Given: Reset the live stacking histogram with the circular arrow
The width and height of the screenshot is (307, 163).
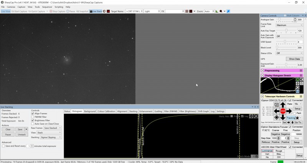Looking at the screenshot, I should click(256, 116).
